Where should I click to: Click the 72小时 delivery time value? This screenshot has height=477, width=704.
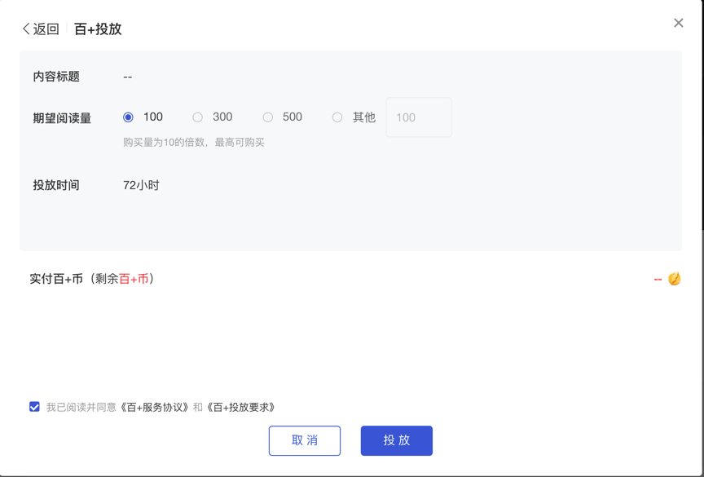pos(141,185)
